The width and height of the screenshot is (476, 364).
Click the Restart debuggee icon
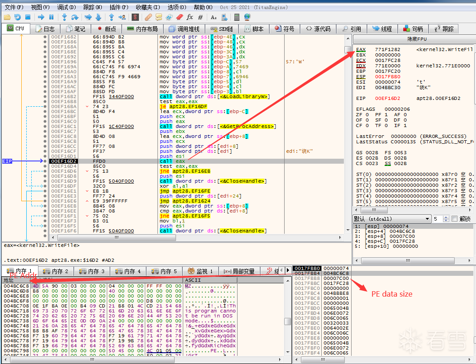click(17, 17)
